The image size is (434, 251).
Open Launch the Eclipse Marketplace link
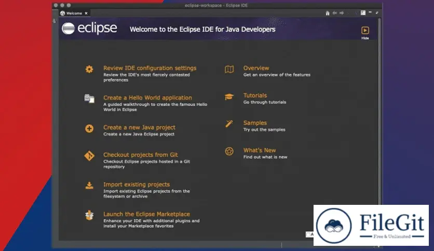coord(146,214)
